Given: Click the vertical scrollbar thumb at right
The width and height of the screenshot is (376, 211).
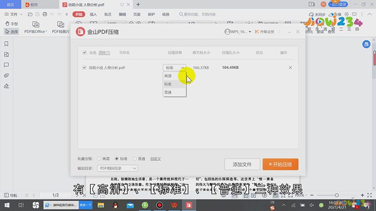Looking at the screenshot, I should coord(374,57).
